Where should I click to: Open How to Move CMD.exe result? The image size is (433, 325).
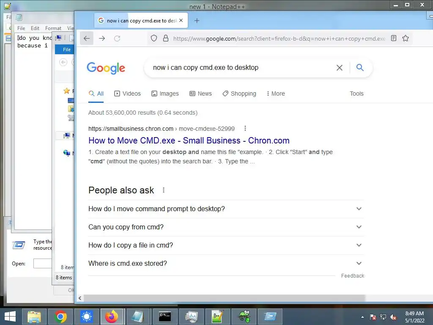tap(189, 140)
